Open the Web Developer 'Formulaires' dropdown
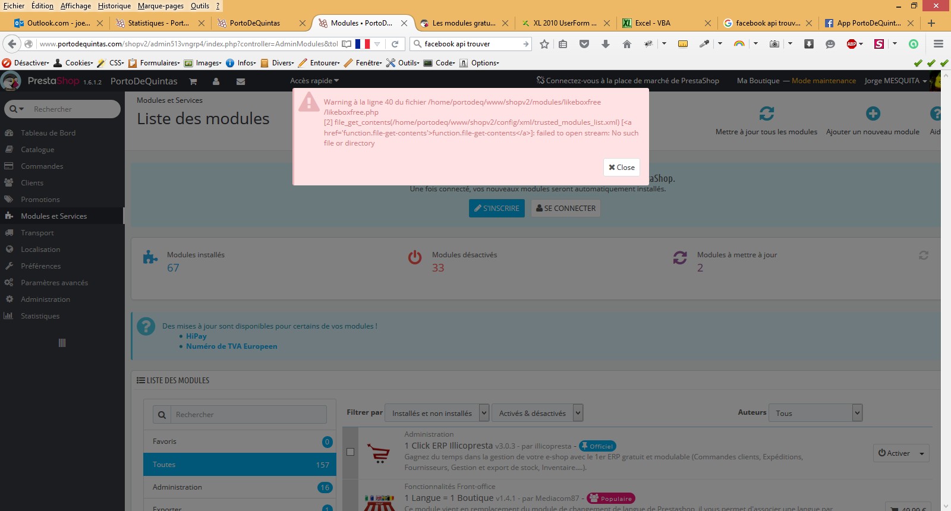 click(154, 63)
